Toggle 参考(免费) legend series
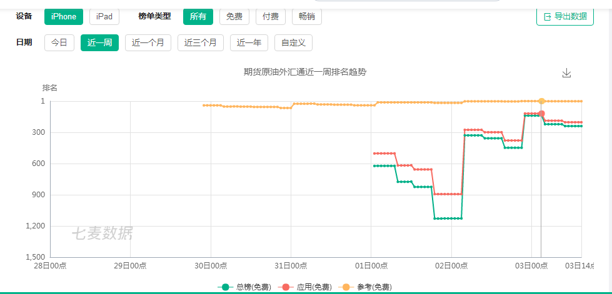The height and width of the screenshot is (294, 612). click(365, 287)
